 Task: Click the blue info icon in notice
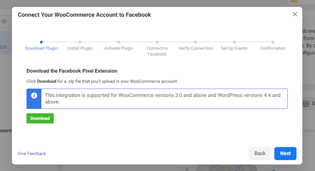click(34, 95)
